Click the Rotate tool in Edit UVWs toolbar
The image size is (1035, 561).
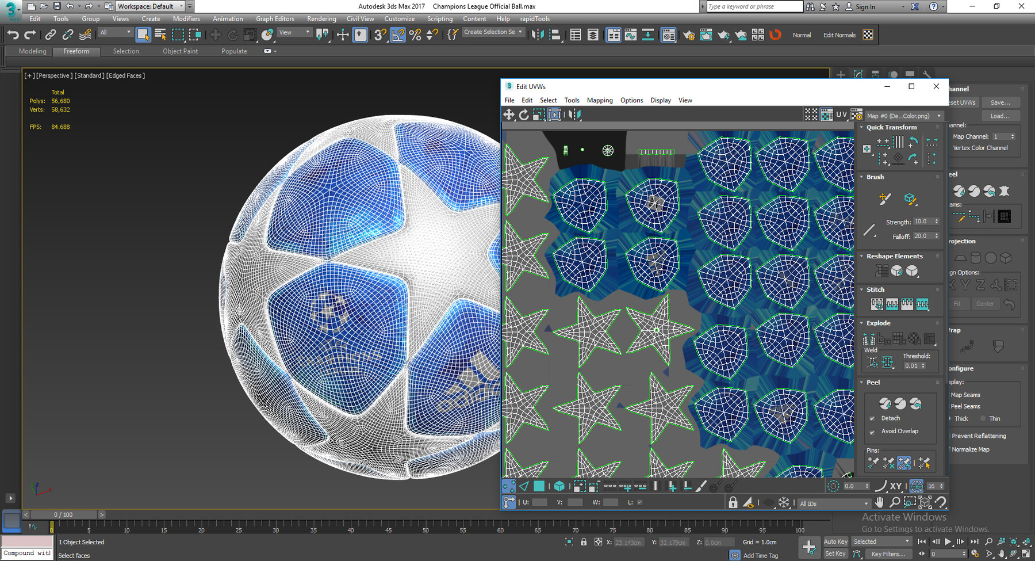(524, 115)
